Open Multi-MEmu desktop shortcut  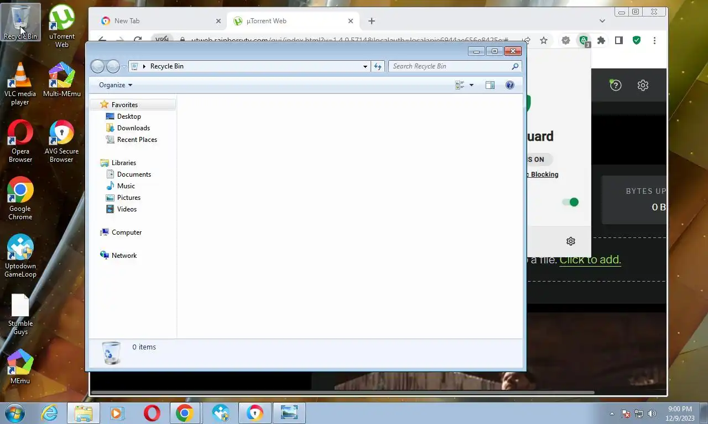click(x=62, y=79)
